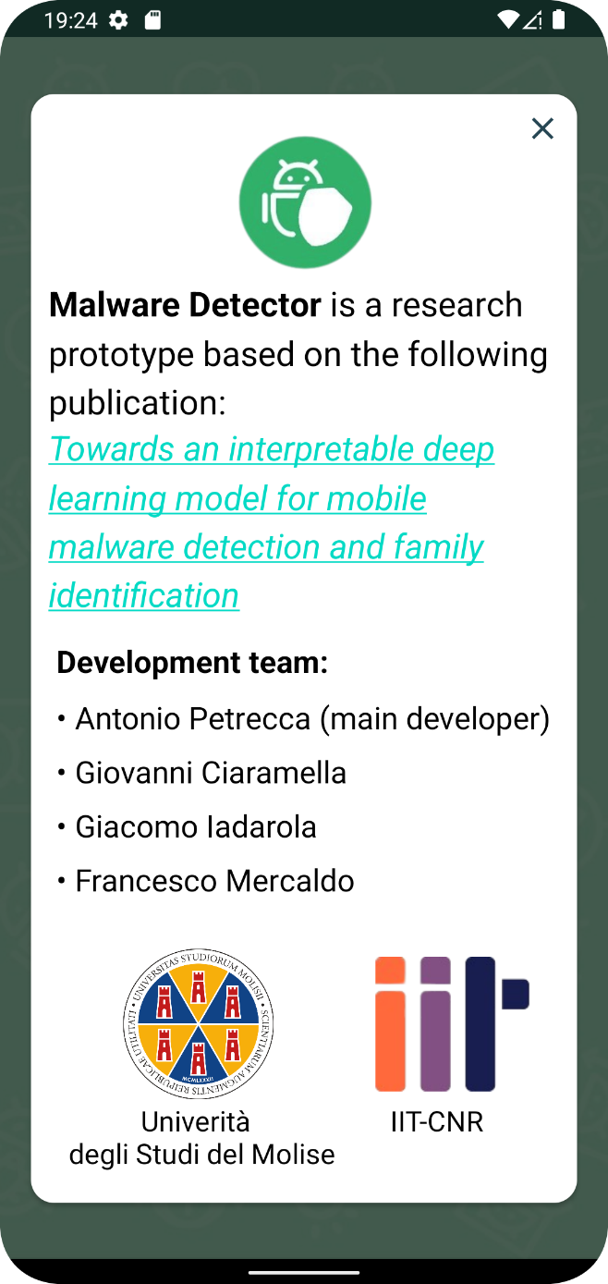Tap the navigation gesture bar at bottom
The width and height of the screenshot is (608, 1284).
tap(304, 1273)
